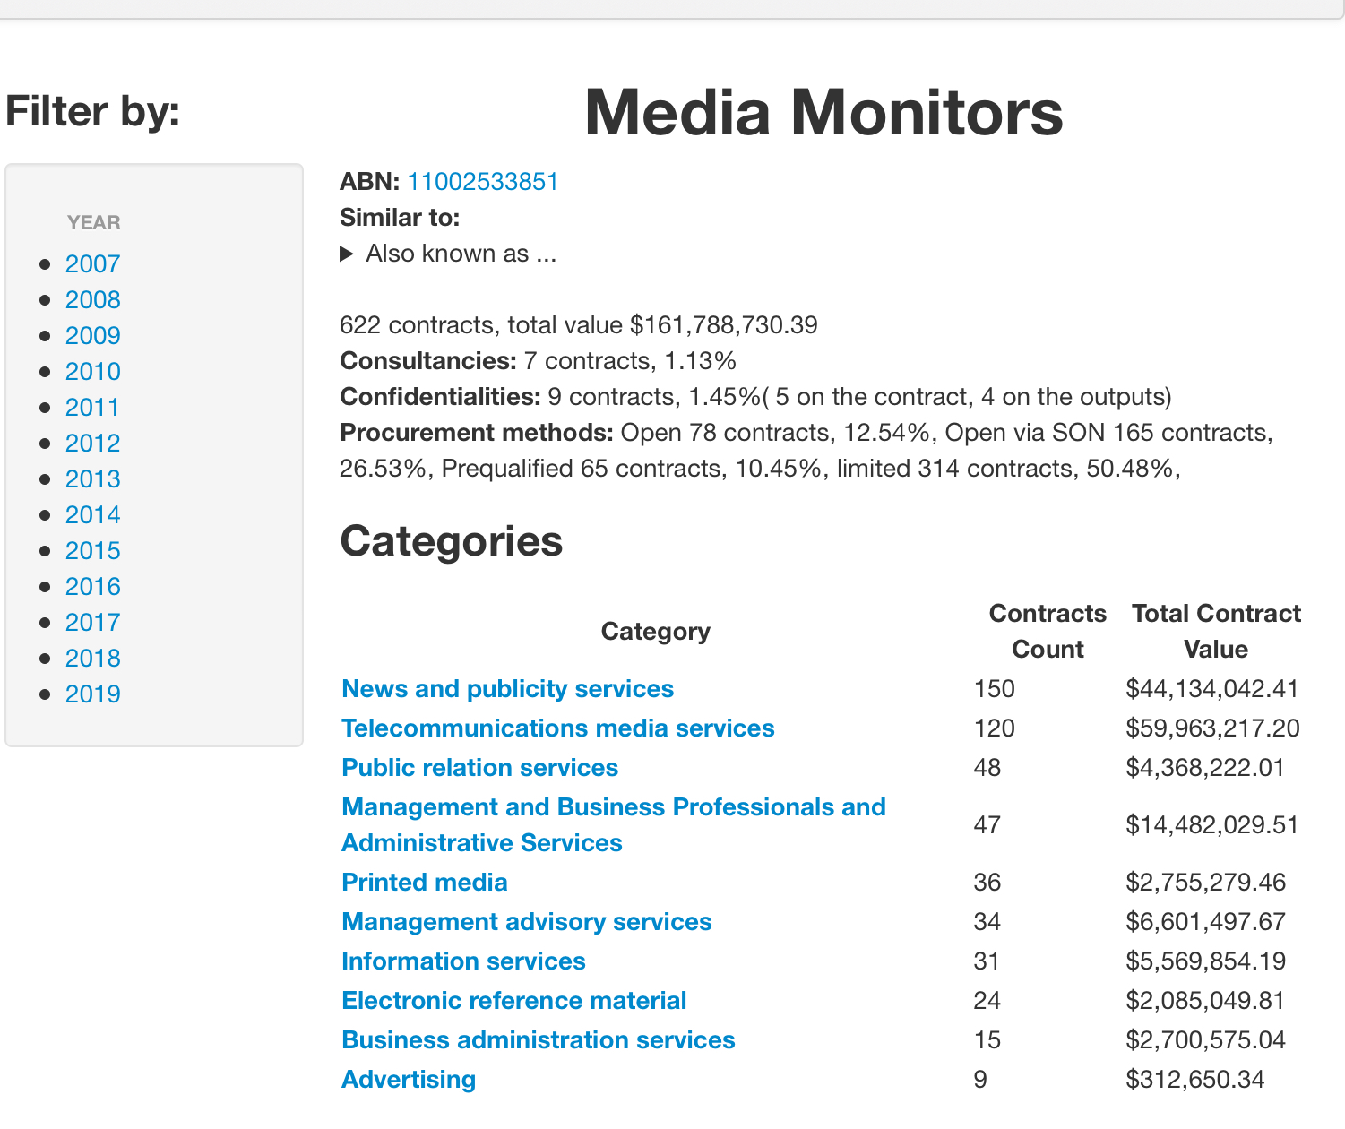Select the 'Contracts Count' column header
The width and height of the screenshot is (1345, 1129).
(x=1048, y=632)
